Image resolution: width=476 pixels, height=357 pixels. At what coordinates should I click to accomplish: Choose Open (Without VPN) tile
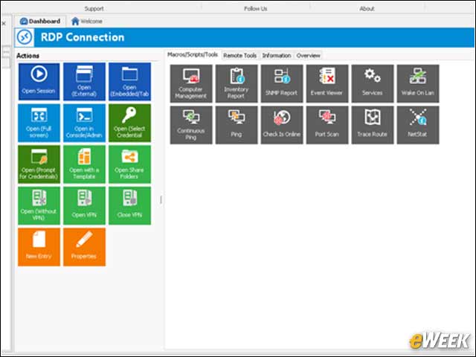pyautogui.click(x=39, y=205)
